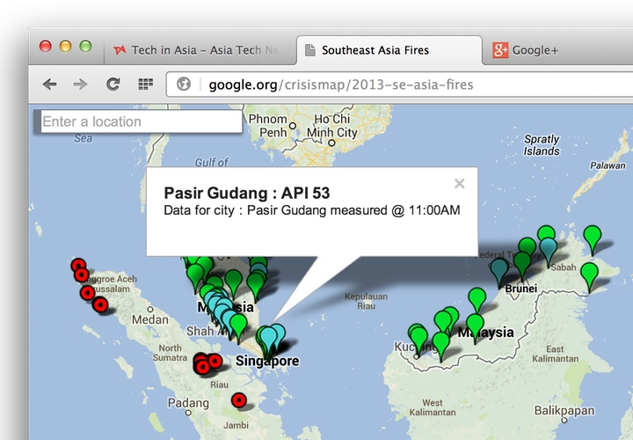The height and width of the screenshot is (440, 633).
Task: Click the yellow minimize window button
Action: click(65, 46)
